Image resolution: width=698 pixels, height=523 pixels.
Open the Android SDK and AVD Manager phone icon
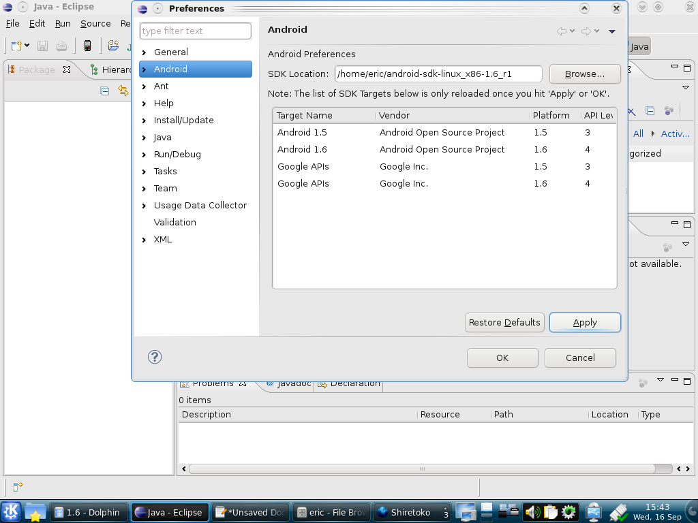[x=88, y=46]
